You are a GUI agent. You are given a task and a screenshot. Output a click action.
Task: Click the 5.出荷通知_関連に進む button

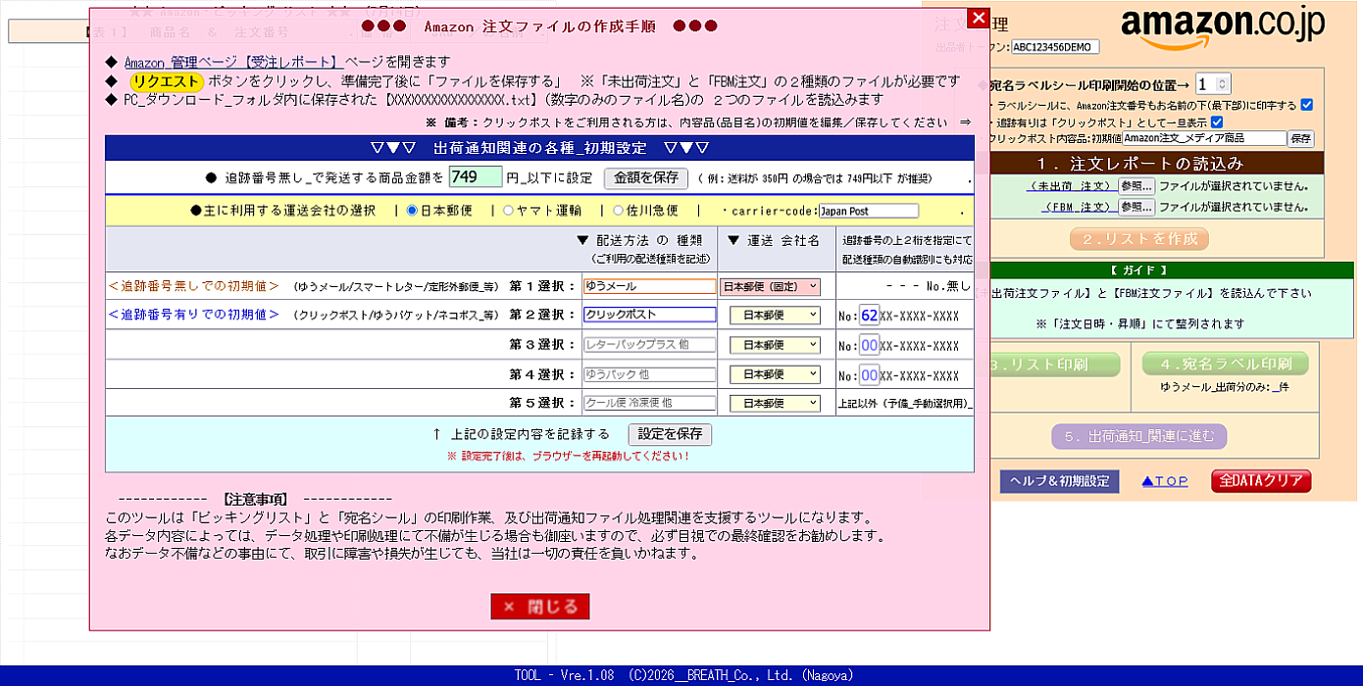tap(1139, 436)
